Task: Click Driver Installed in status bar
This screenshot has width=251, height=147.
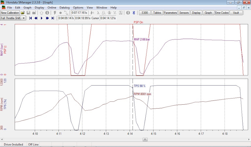Action: click(x=13, y=144)
